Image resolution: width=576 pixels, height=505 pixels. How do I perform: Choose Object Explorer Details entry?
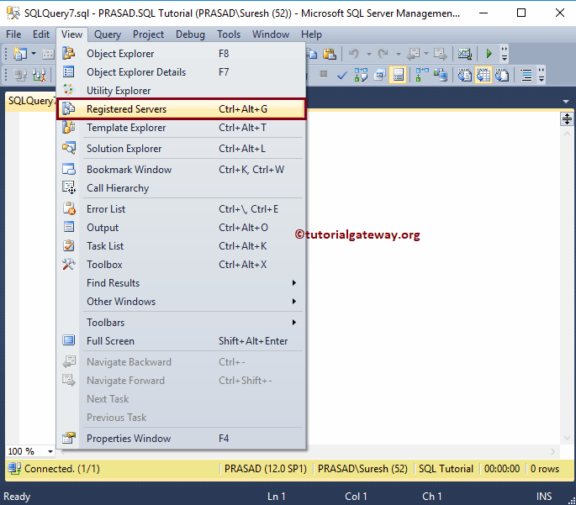[182, 72]
